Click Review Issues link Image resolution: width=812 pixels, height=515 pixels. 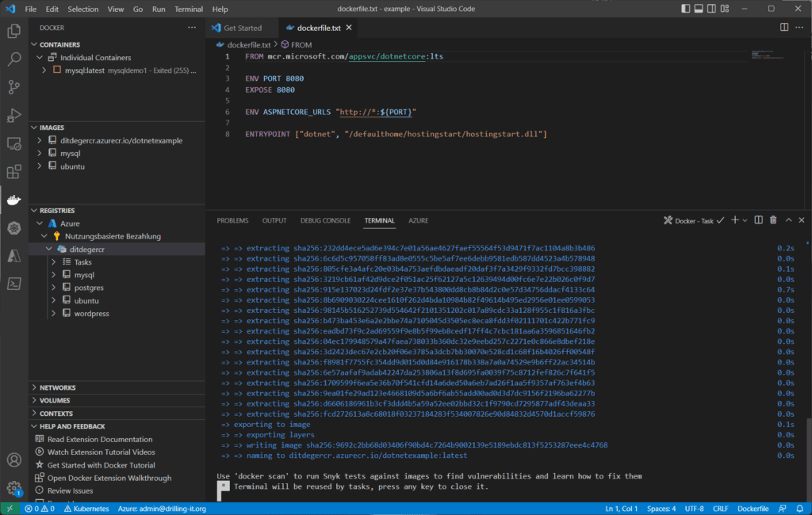coord(70,490)
